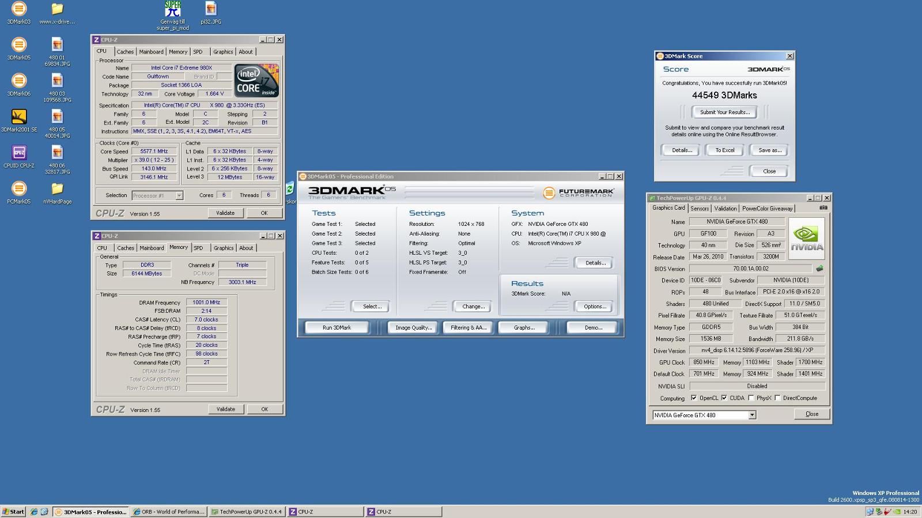Viewport: 922px width, 518px height.
Task: Open the 3DMark03 desktop shortcut
Action: click(x=19, y=13)
